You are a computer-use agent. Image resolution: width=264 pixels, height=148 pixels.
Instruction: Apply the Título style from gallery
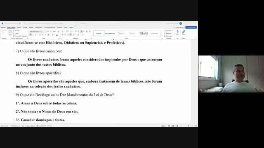(x=144, y=33)
